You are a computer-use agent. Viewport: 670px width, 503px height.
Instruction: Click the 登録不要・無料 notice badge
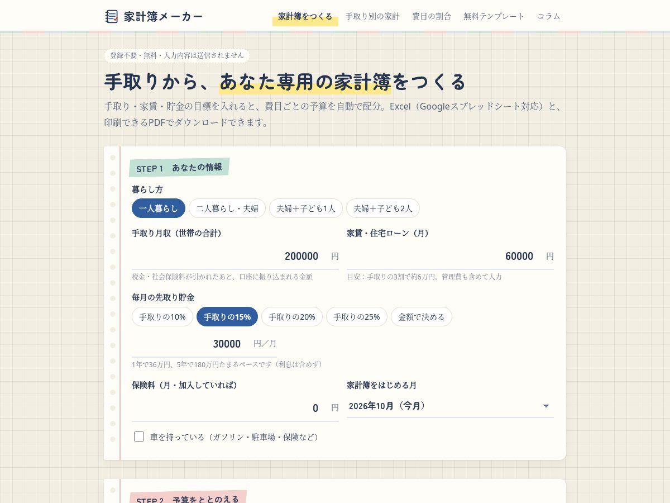click(177, 55)
